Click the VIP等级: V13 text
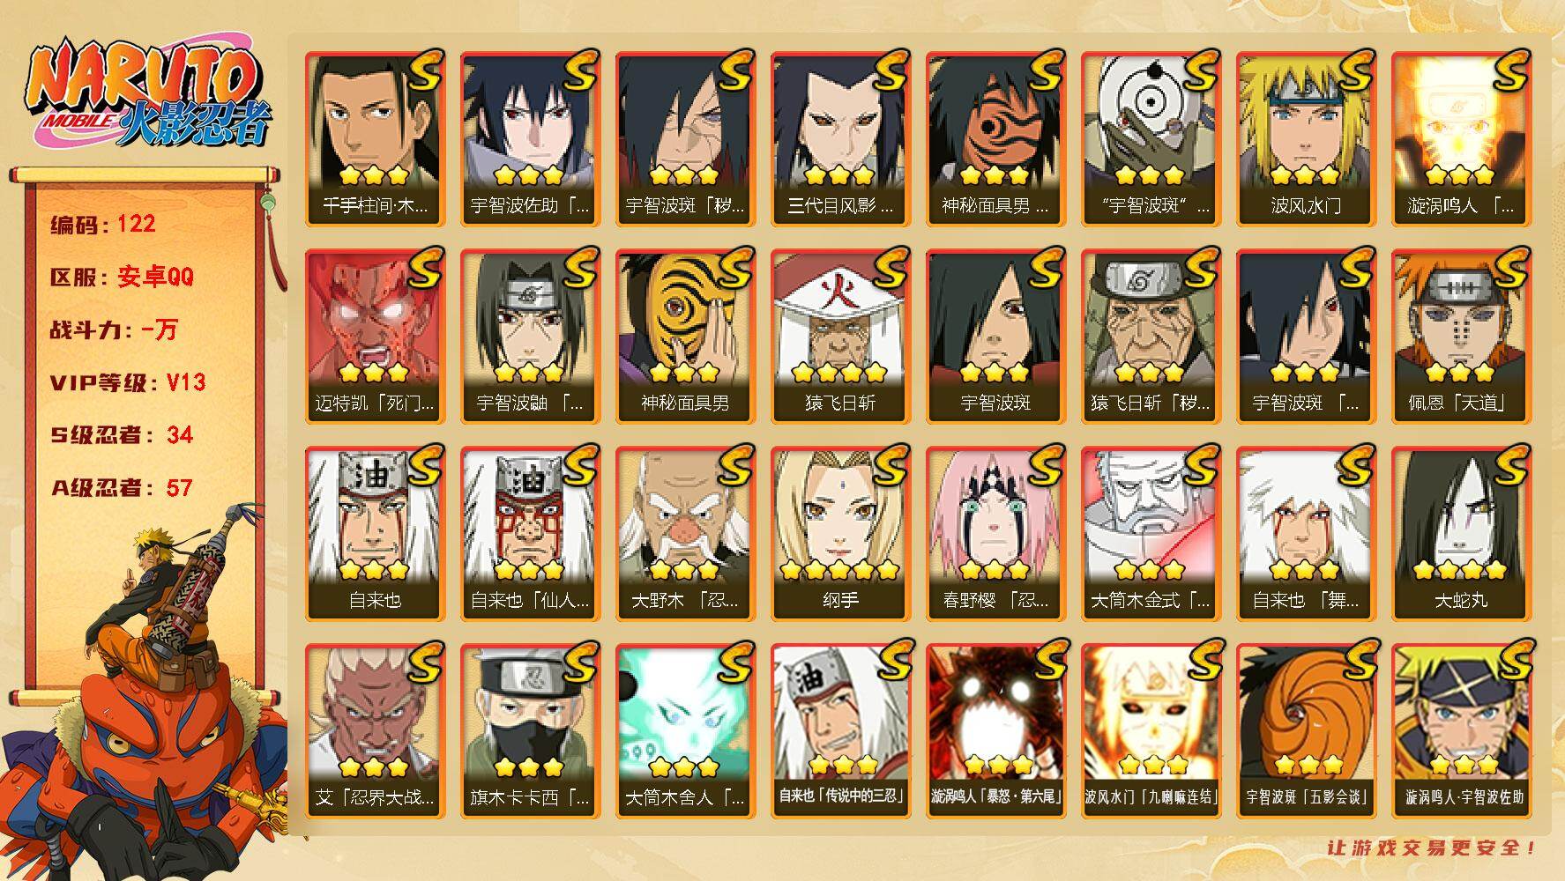1565x881 pixels. coord(128,382)
